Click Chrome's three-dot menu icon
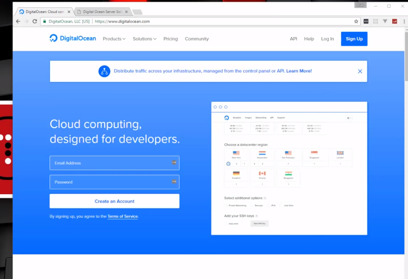Viewport: 408px width, 279px height. tap(404, 21)
